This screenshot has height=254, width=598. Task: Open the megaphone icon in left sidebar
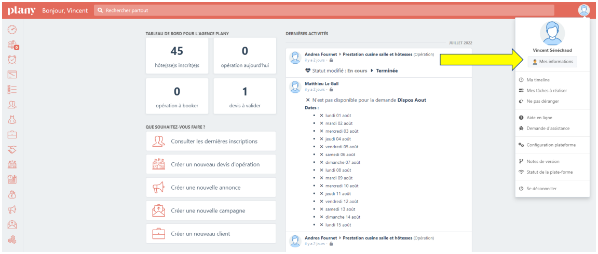click(12, 210)
